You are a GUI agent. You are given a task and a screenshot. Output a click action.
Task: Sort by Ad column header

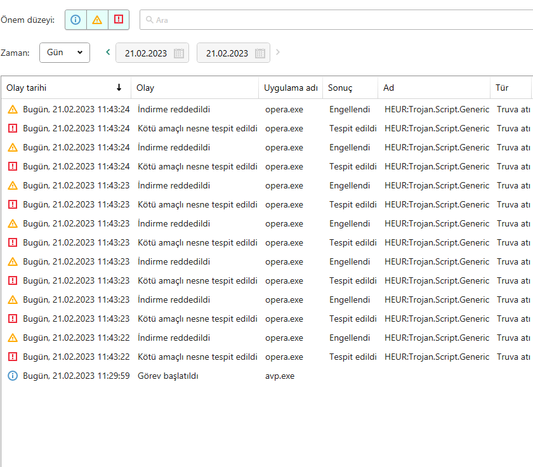[x=434, y=88]
